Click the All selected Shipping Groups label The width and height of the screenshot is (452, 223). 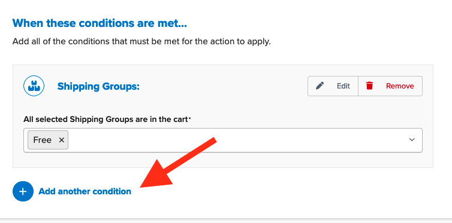tap(106, 119)
